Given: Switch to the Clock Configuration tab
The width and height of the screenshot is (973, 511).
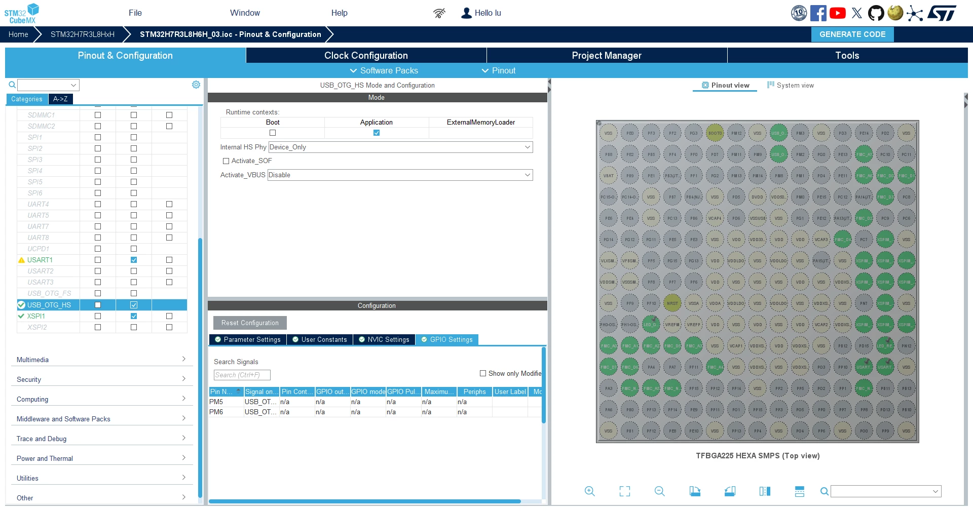Looking at the screenshot, I should click(x=366, y=55).
